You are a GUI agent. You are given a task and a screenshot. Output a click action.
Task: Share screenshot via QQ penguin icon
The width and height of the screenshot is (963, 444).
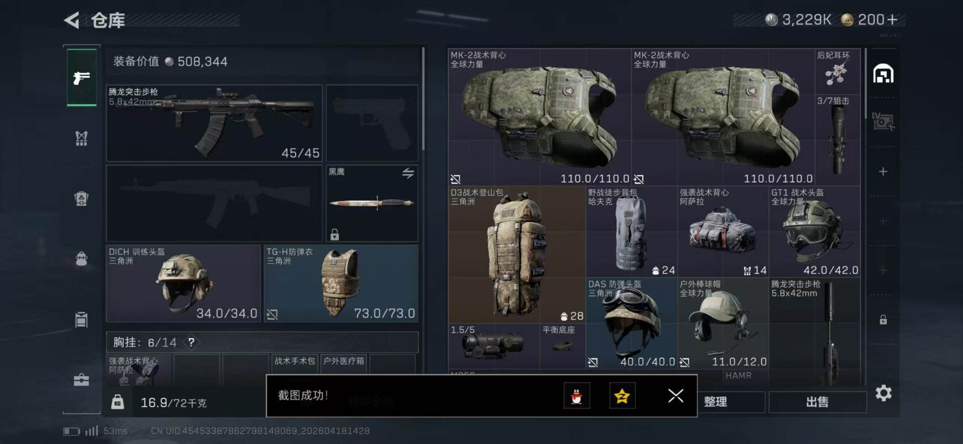click(577, 395)
